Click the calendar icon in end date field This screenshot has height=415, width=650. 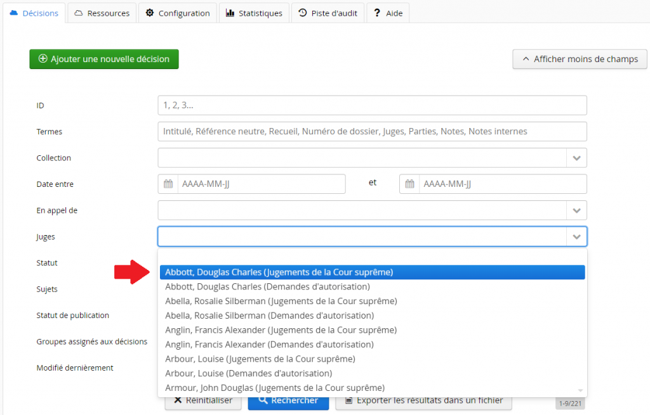click(x=409, y=184)
